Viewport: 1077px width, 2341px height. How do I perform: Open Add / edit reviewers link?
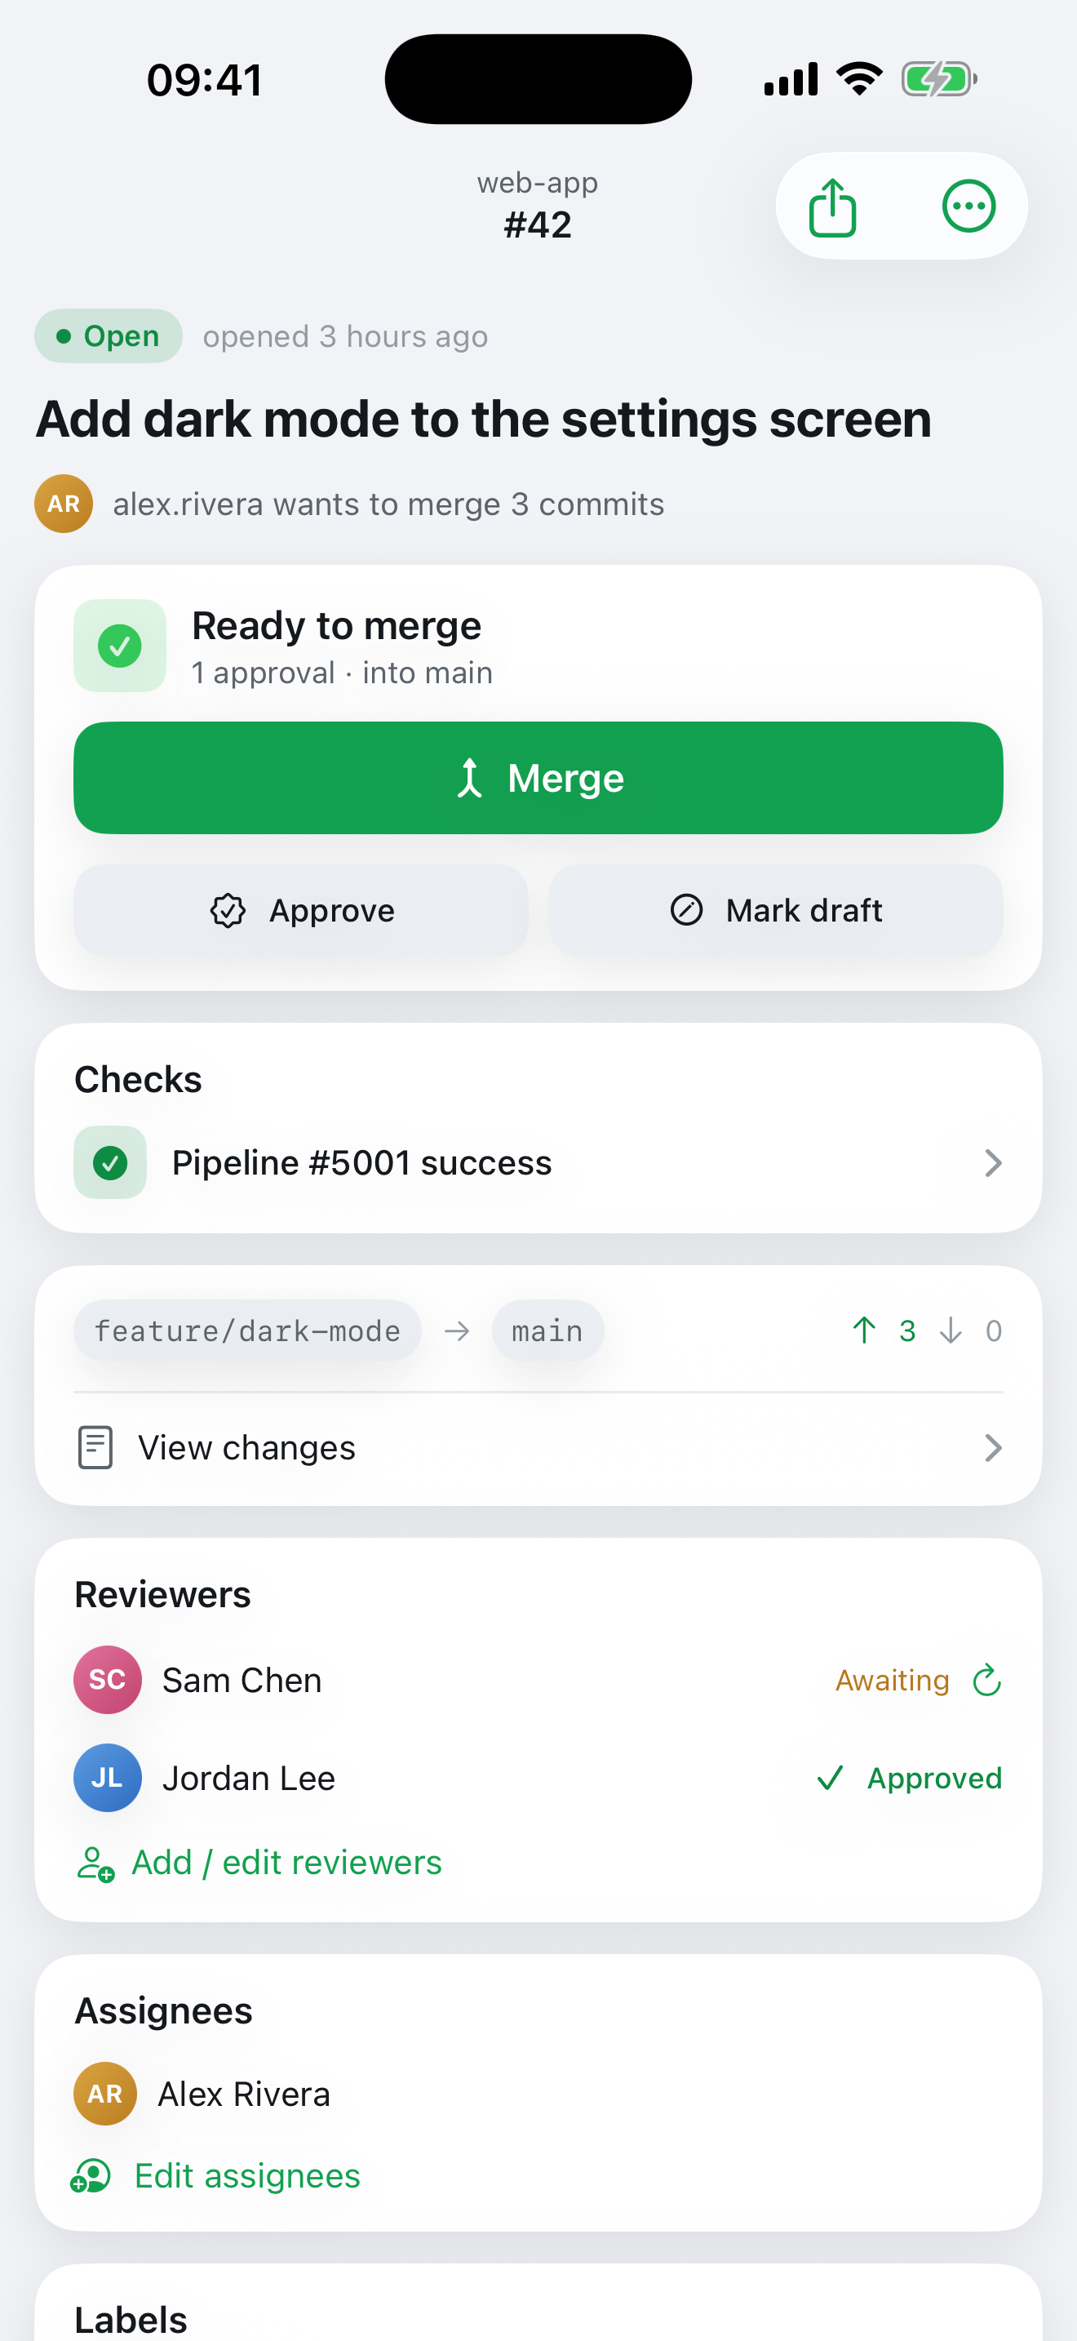(x=287, y=1863)
